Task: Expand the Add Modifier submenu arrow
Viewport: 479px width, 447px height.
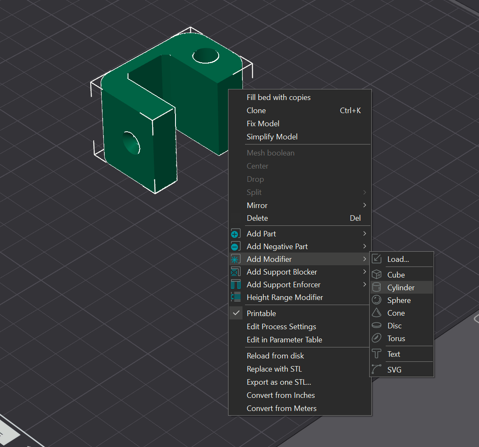Action: click(365, 259)
